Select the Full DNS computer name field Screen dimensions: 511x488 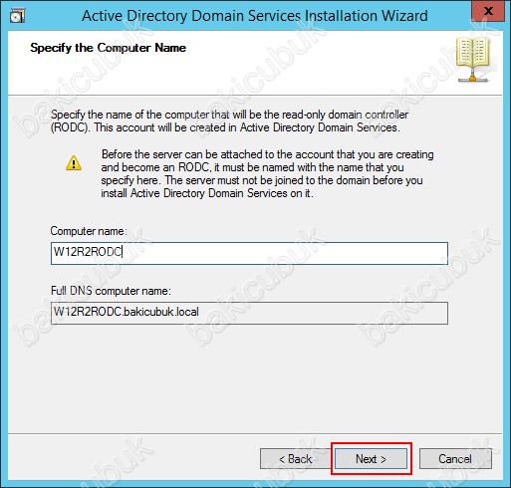point(249,313)
